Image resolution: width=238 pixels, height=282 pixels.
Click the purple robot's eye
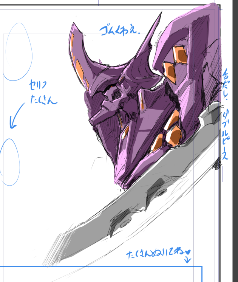click(x=116, y=94)
